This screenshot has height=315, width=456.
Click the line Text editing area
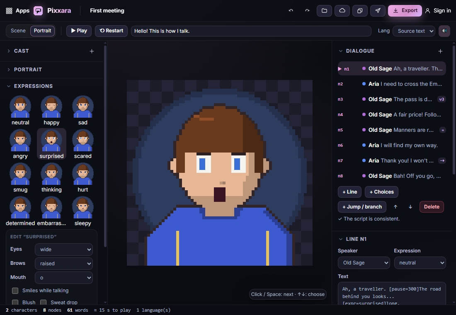click(x=392, y=294)
